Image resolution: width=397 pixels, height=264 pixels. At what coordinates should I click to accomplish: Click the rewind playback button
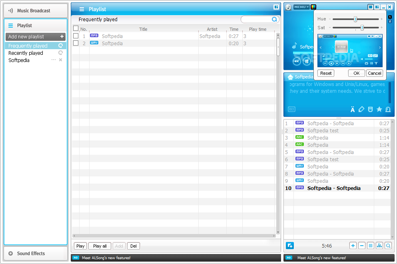click(x=297, y=61)
